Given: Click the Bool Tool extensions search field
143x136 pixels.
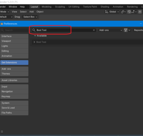Looking at the screenshot, I should click(x=64, y=30).
